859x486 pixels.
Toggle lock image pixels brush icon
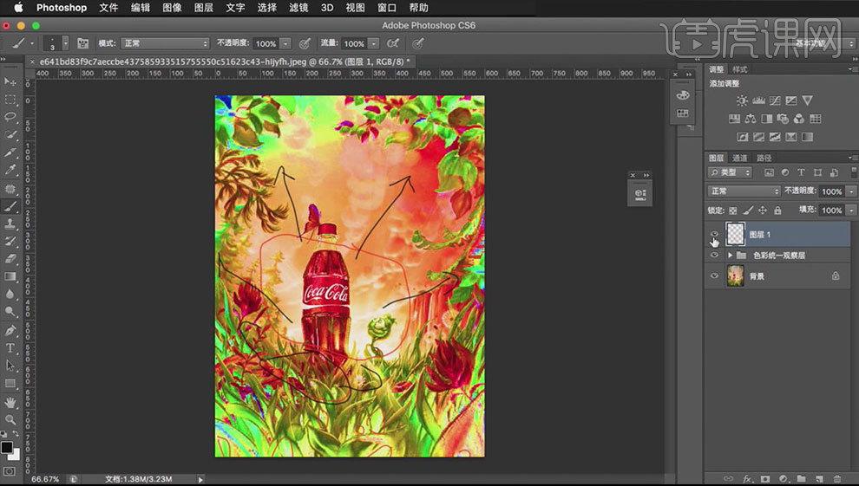click(748, 210)
